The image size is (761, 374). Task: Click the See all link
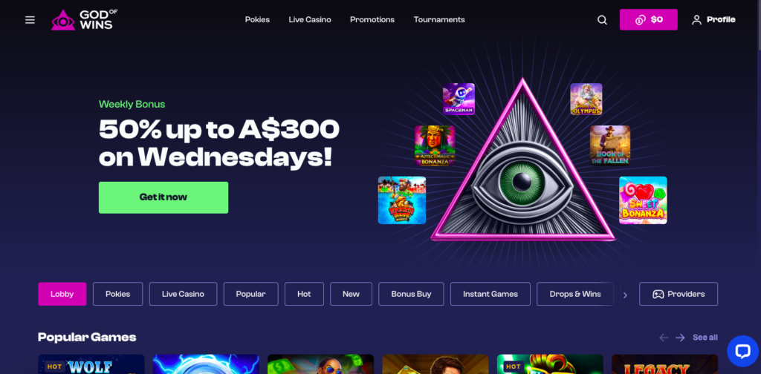coord(705,338)
